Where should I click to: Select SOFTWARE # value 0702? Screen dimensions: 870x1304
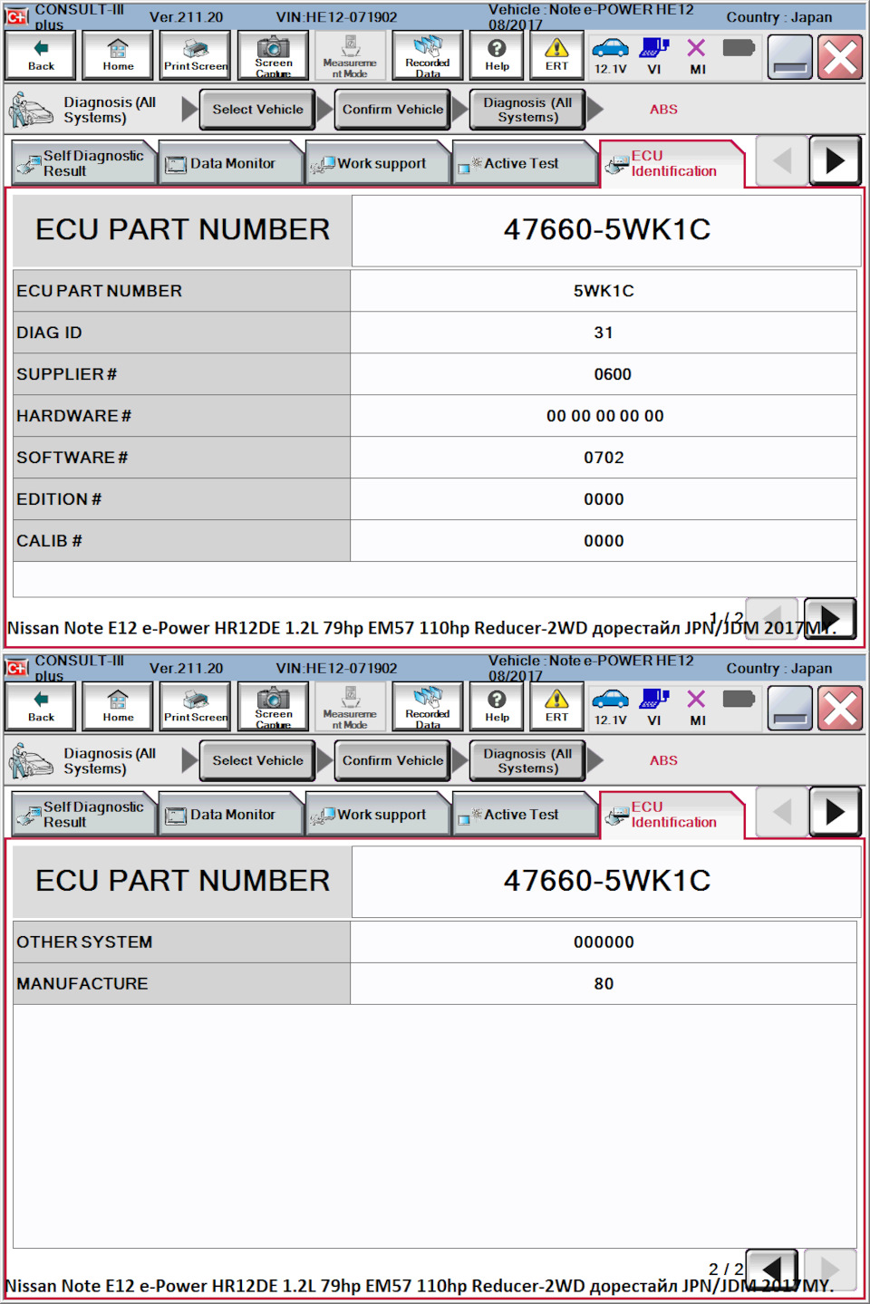click(604, 458)
